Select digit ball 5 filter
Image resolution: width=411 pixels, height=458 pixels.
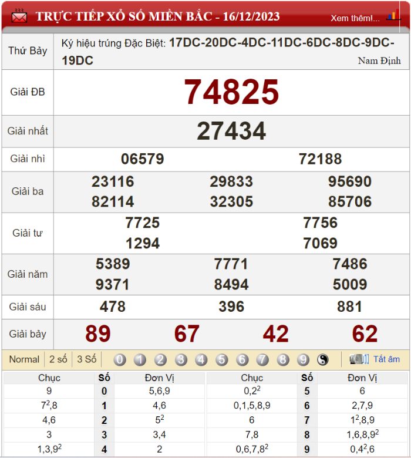(222, 359)
